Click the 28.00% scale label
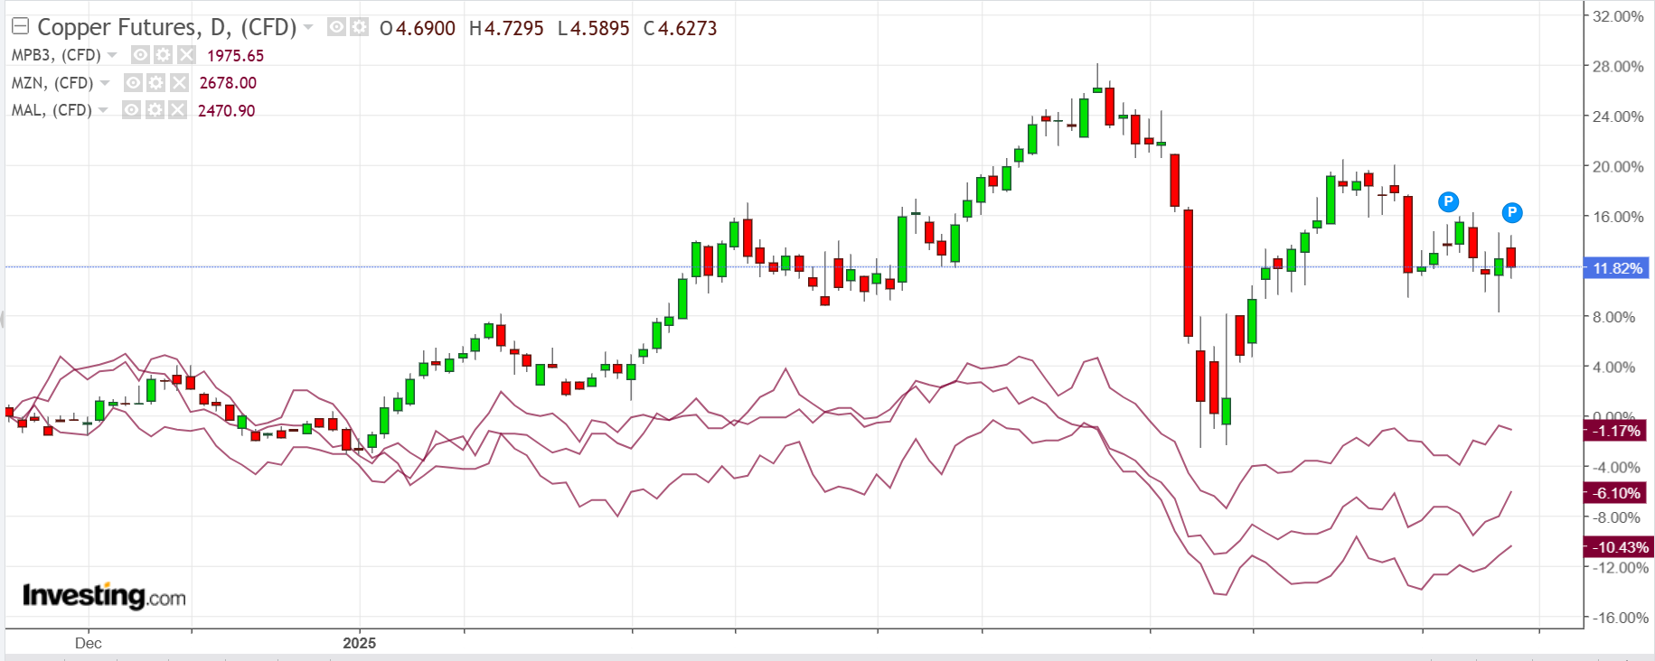The height and width of the screenshot is (661, 1655). [x=1618, y=67]
